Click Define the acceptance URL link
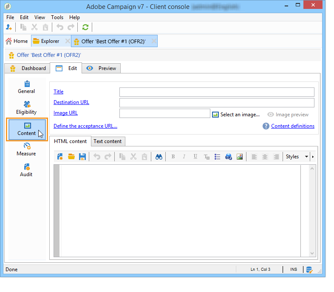The height and width of the screenshot is (292, 334). pos(85,126)
